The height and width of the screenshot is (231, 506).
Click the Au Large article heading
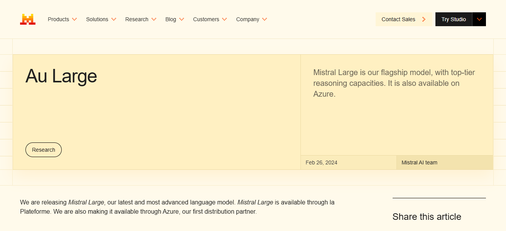(x=61, y=76)
